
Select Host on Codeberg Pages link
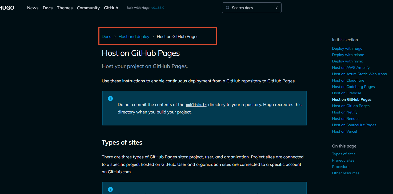tap(353, 87)
